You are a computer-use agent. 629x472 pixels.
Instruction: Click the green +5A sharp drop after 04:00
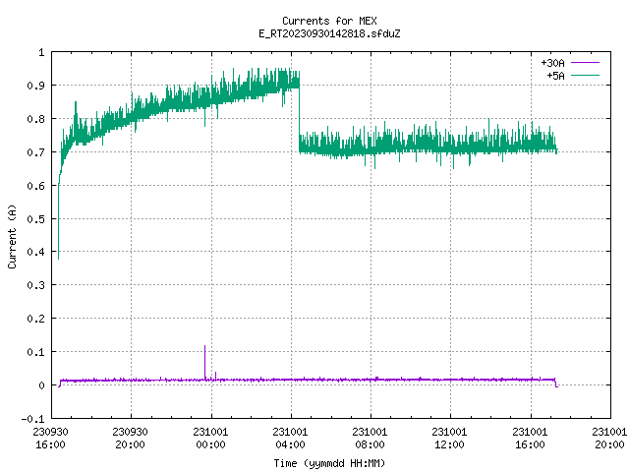click(299, 116)
